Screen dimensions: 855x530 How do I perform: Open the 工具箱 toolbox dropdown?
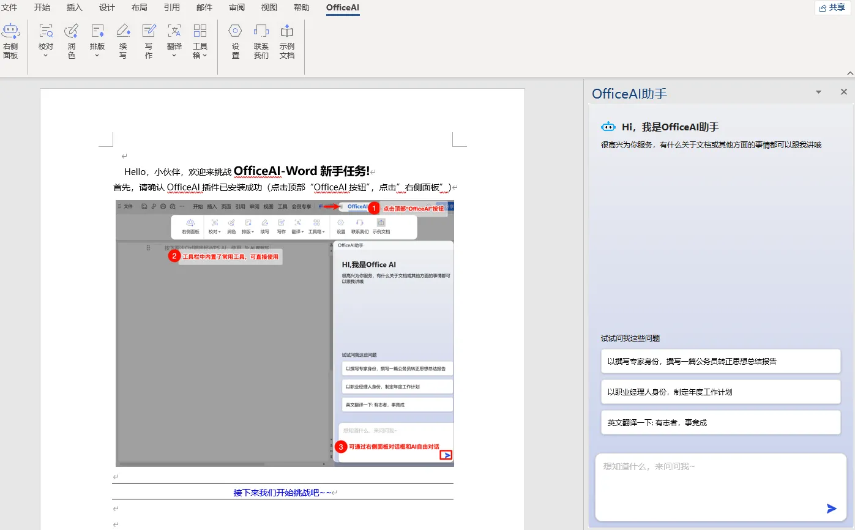pyautogui.click(x=200, y=40)
